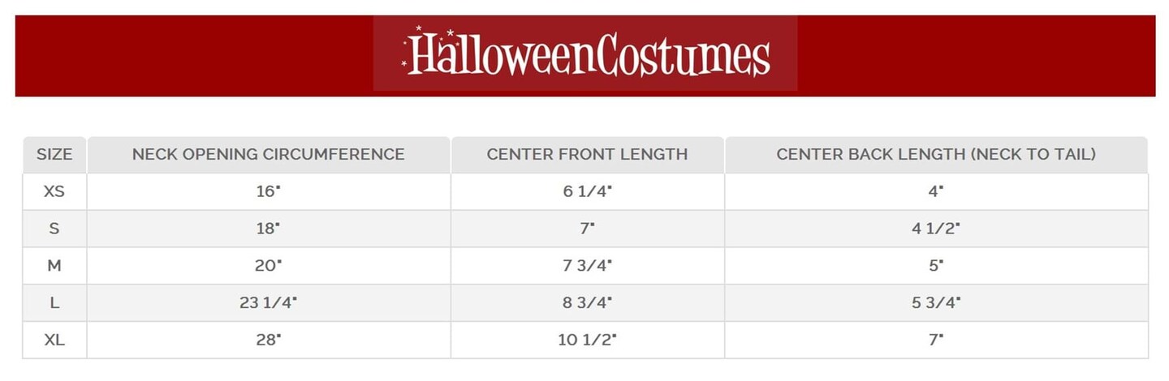Screen dimensions: 1169x381
Task: Select the 10 1/2" front length cell
Action: [x=587, y=340]
